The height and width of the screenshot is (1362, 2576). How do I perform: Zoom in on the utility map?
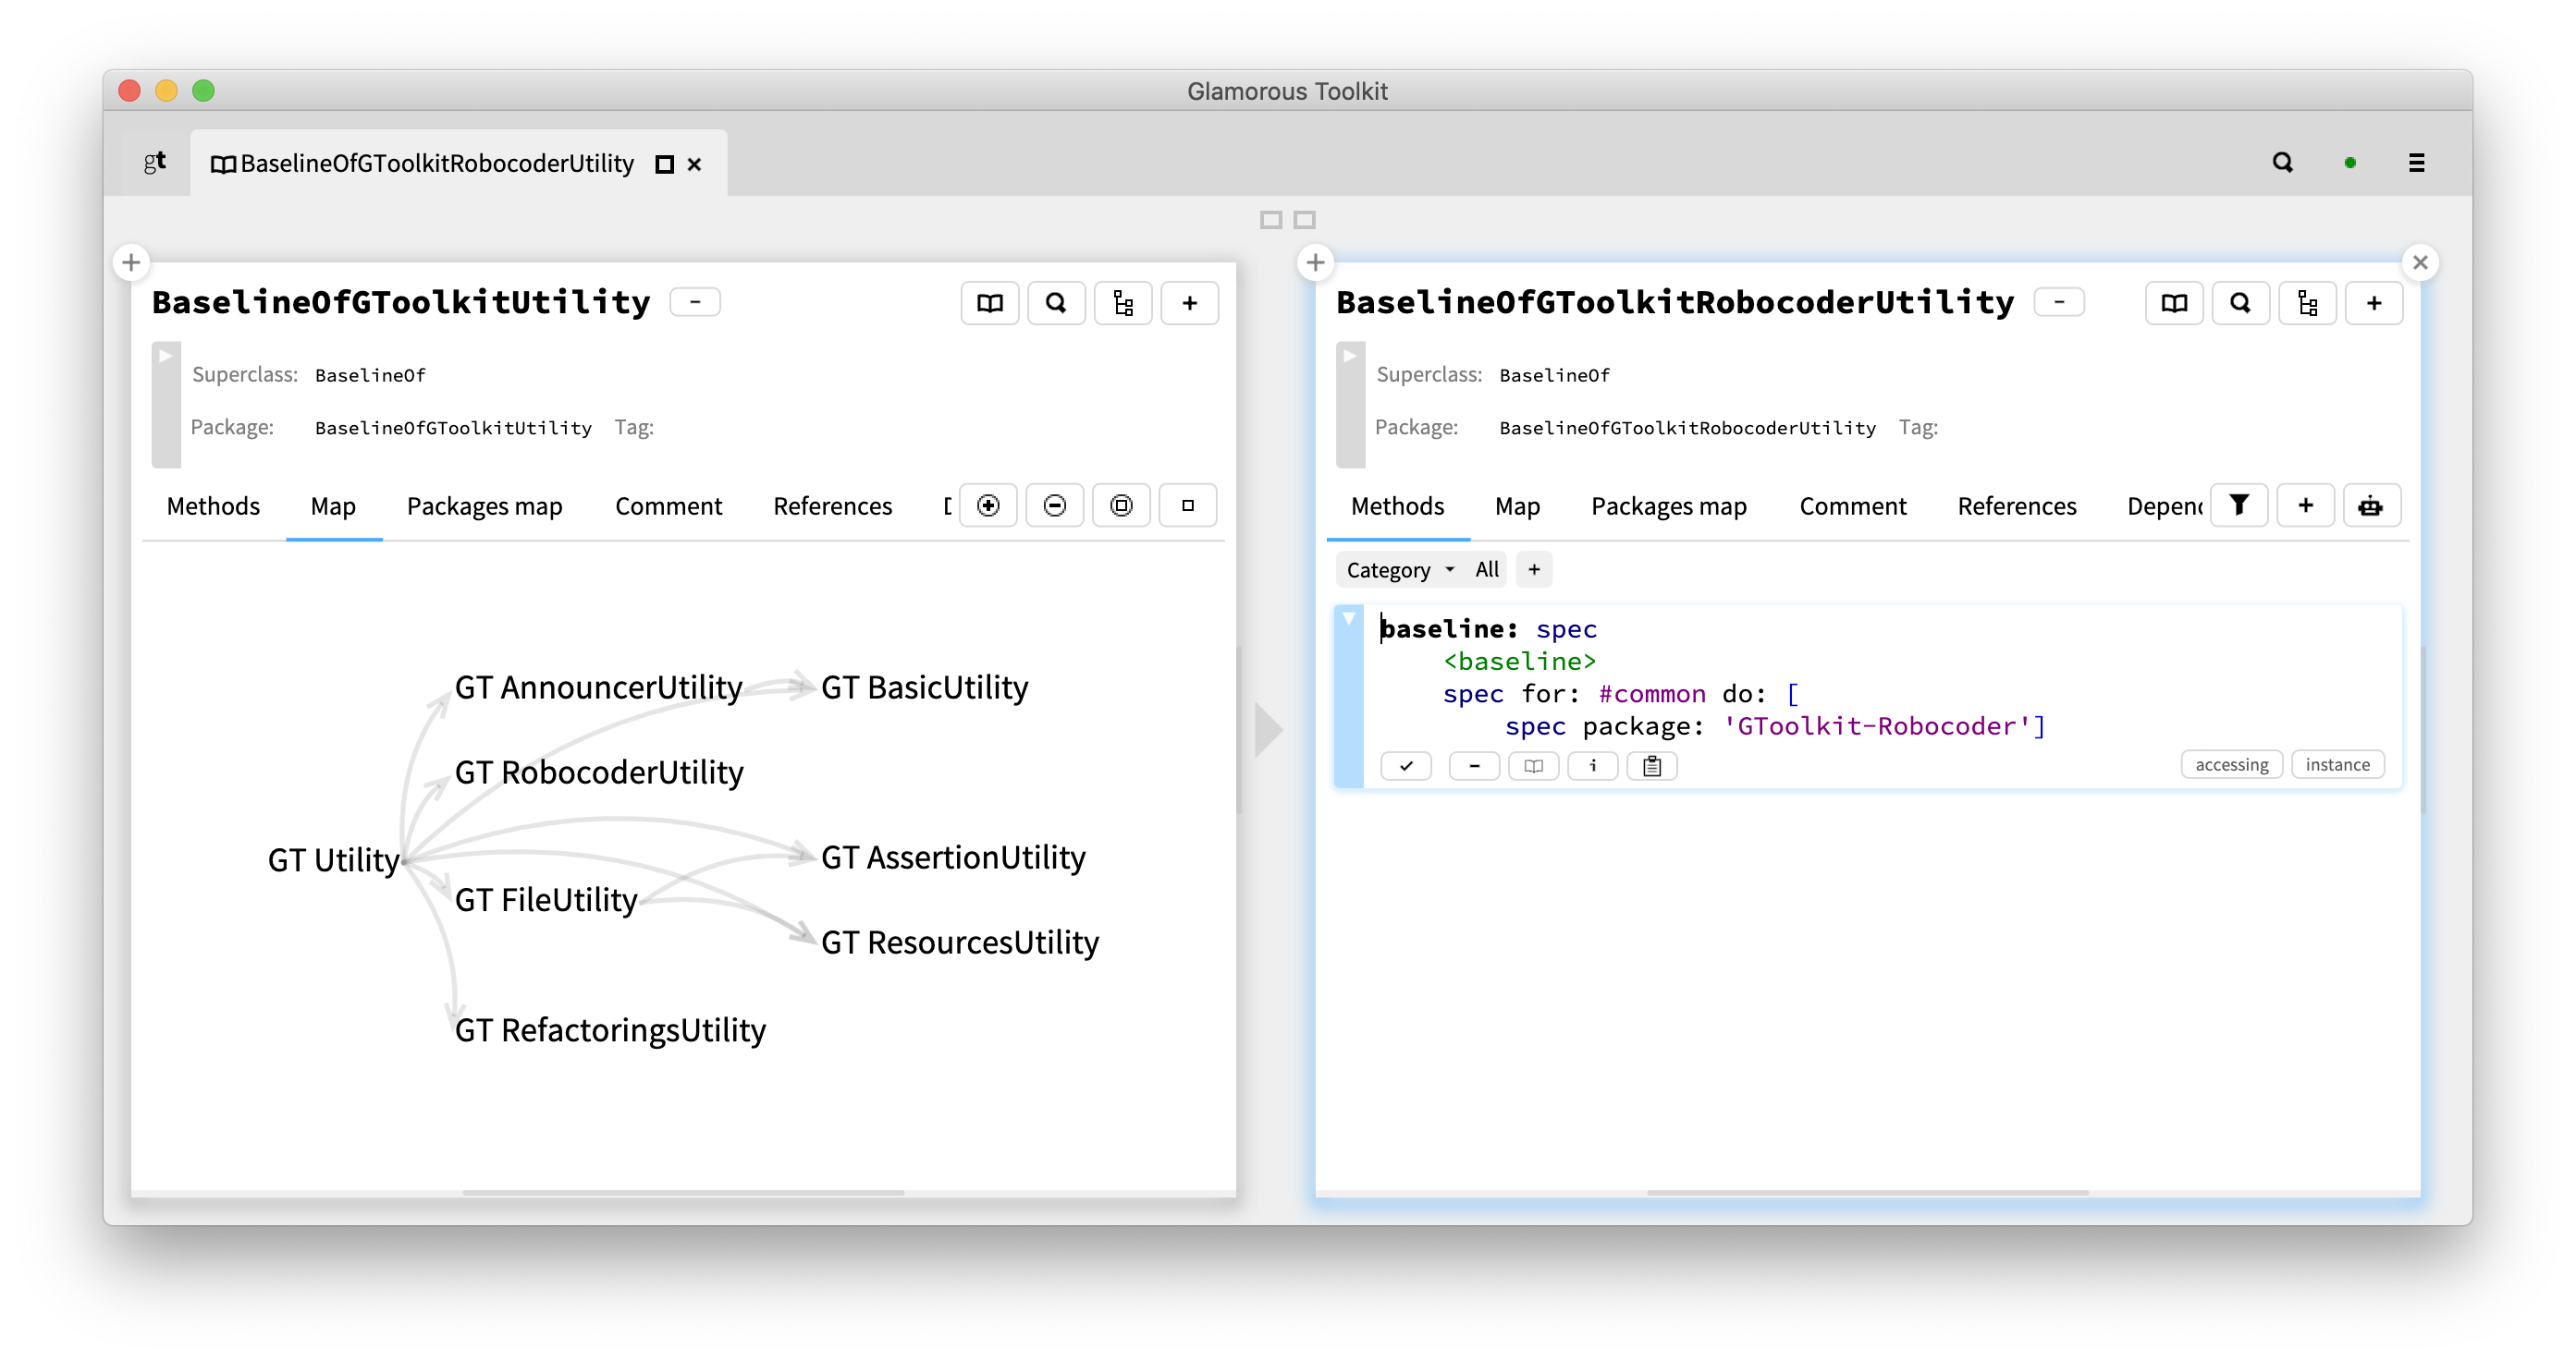pos(987,505)
